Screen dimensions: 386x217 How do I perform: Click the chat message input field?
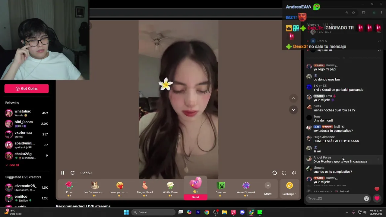(x=335, y=198)
